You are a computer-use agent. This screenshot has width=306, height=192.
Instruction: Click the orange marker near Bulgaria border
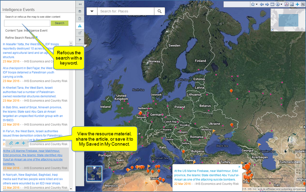pos(184,151)
